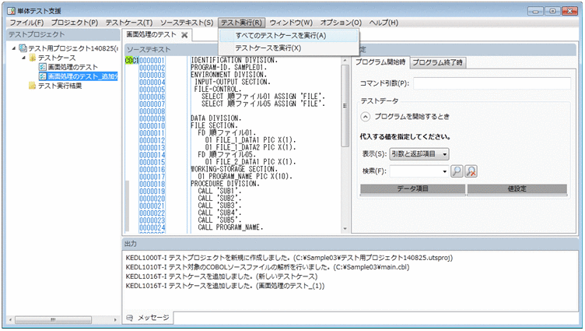Viewport: 585px width, 331px height.
Task: Click the KEDL1016T-I 新しいテストケース message line
Action: [222, 276]
